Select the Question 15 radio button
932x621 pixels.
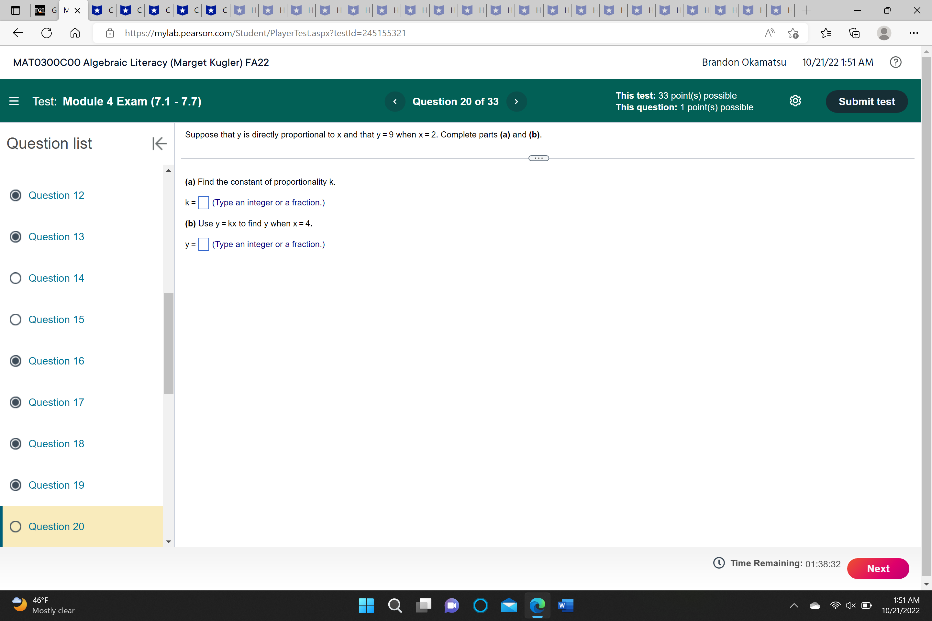pos(16,320)
